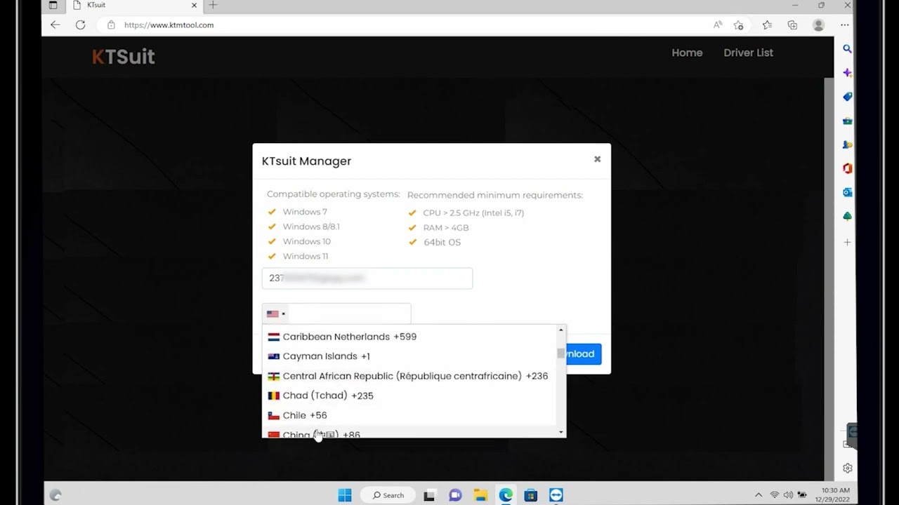Open Edge Collections
899x505 pixels.
tap(793, 25)
